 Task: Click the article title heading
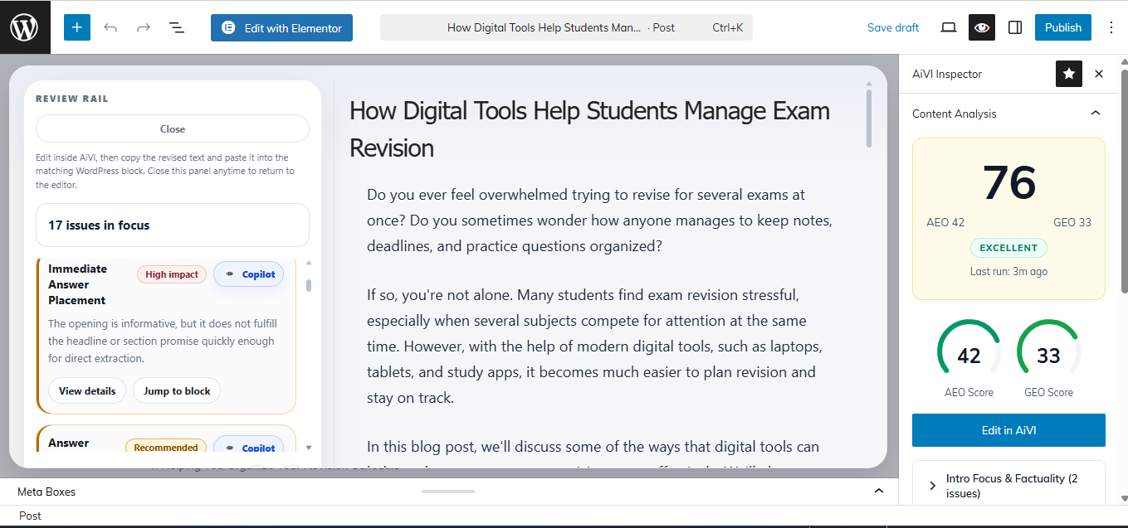(589, 128)
